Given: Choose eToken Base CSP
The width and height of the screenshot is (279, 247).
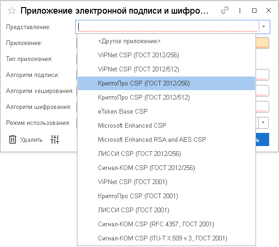Looking at the screenshot, I should click(x=166, y=111).
